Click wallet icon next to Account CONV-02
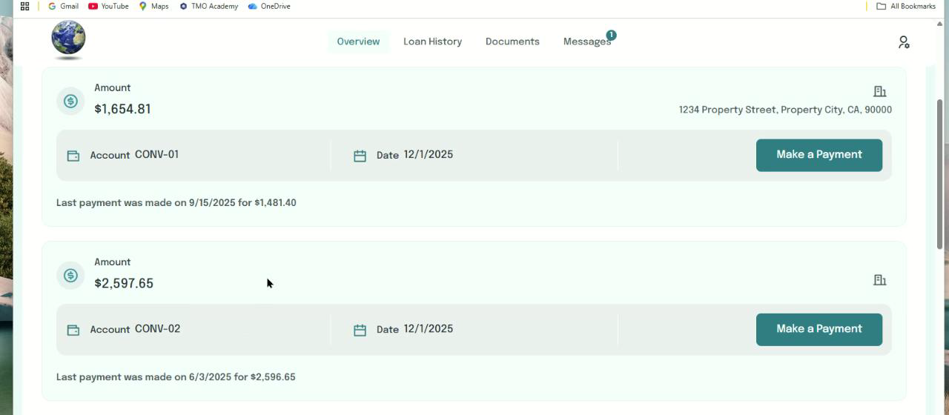 click(73, 330)
